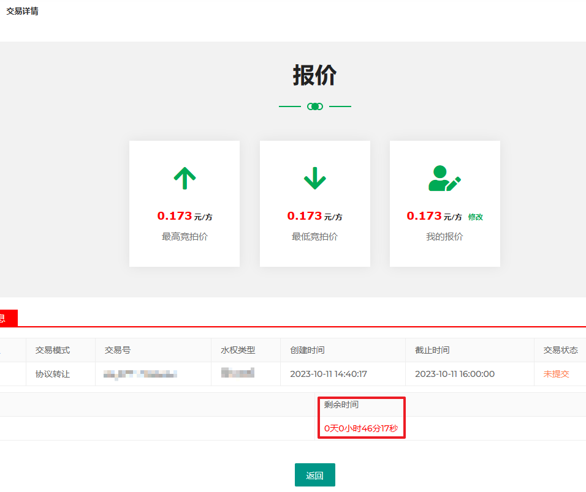Click the remaining time countdown value

point(361,428)
